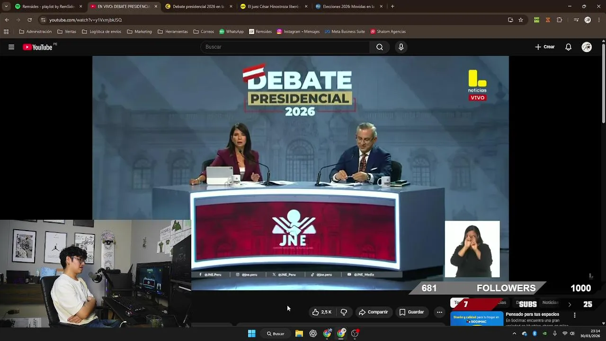Open Chrome media control icon
The width and height of the screenshot is (606, 341).
point(576,20)
